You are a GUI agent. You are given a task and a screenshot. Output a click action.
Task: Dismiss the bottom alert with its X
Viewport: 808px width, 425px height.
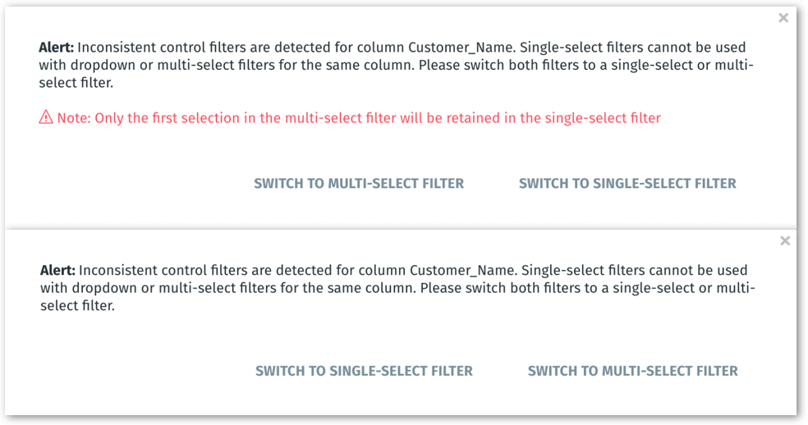[x=785, y=240]
